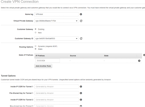
Task: Open the Customer Gateway ID dropdown
Action: tap(56, 39)
